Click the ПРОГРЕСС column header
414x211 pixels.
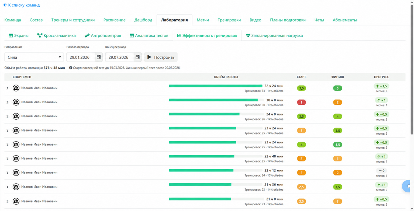pos(381,77)
